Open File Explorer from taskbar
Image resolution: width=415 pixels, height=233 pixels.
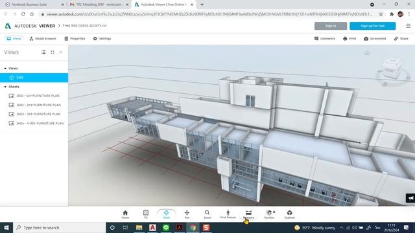tap(139, 227)
